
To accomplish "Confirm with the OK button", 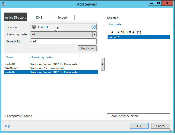I will pyautogui.click(x=139, y=126).
